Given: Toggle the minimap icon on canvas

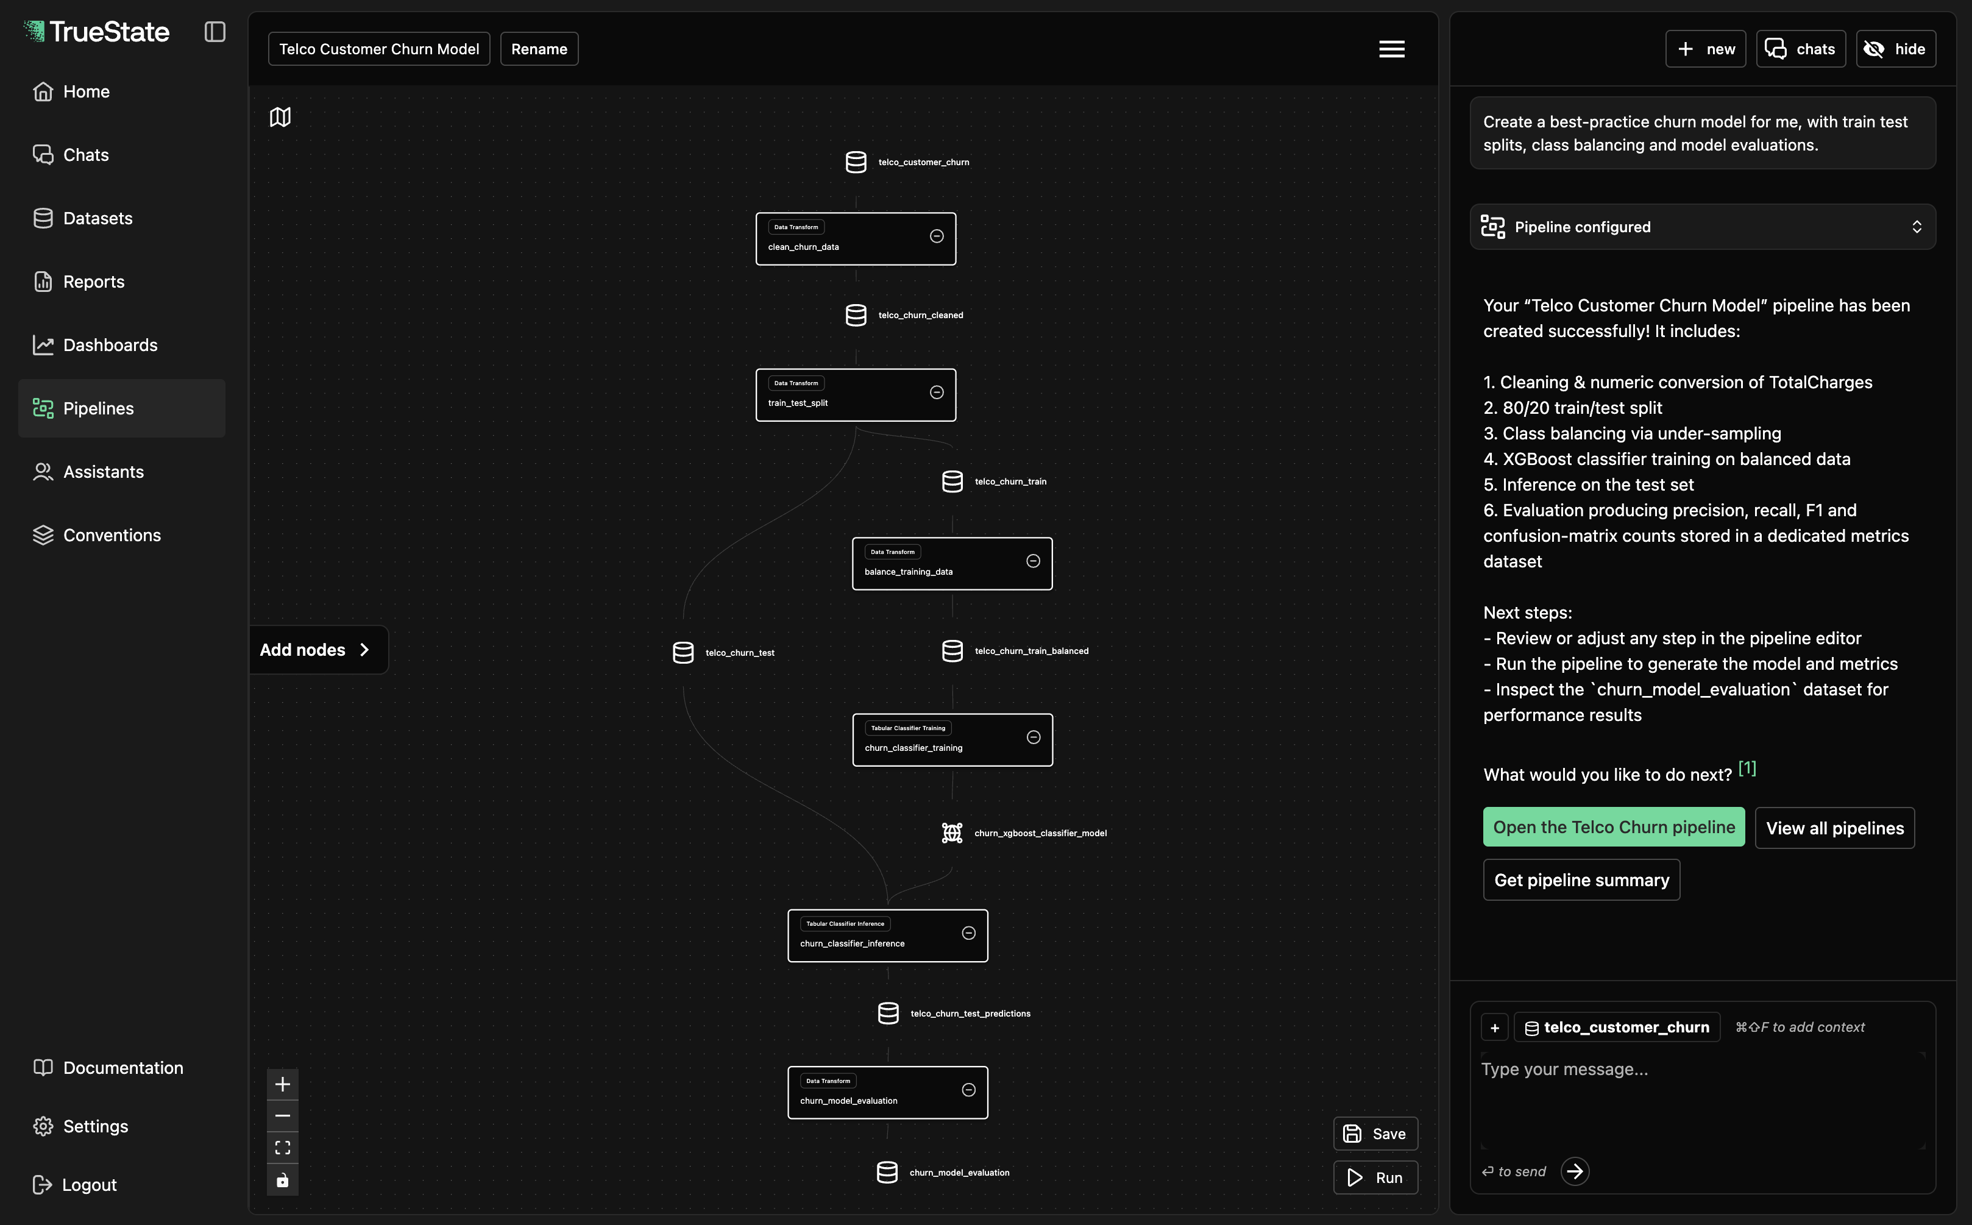Looking at the screenshot, I should tap(280, 118).
